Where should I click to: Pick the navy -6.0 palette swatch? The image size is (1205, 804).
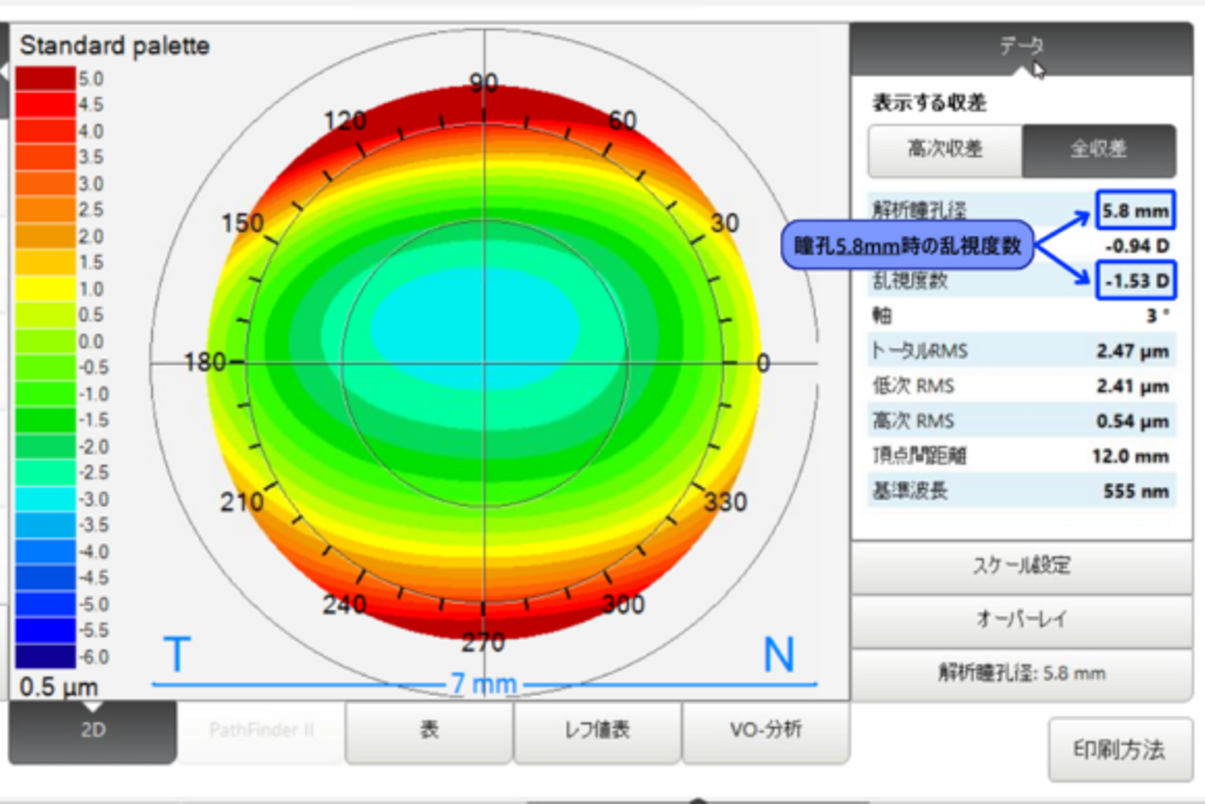tap(45, 657)
